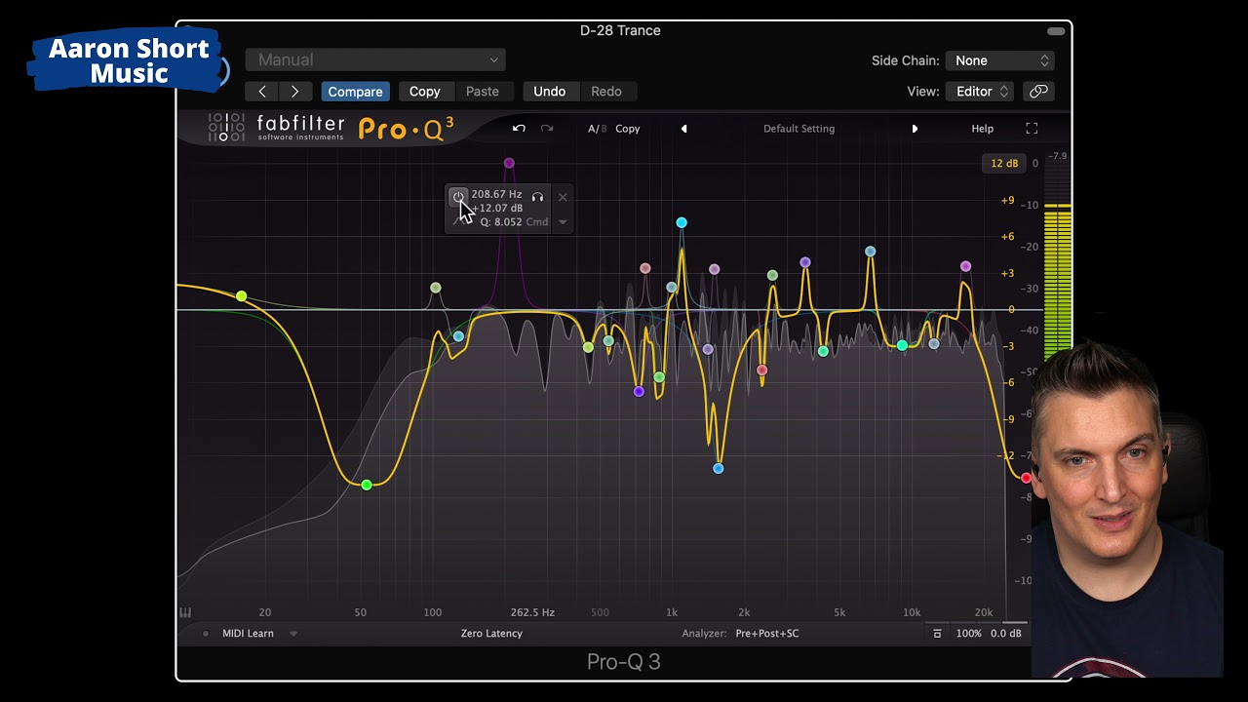Viewport: 1248px width, 702px height.
Task: Expand the MIDI Learn dropdown arrow
Action: click(x=292, y=634)
